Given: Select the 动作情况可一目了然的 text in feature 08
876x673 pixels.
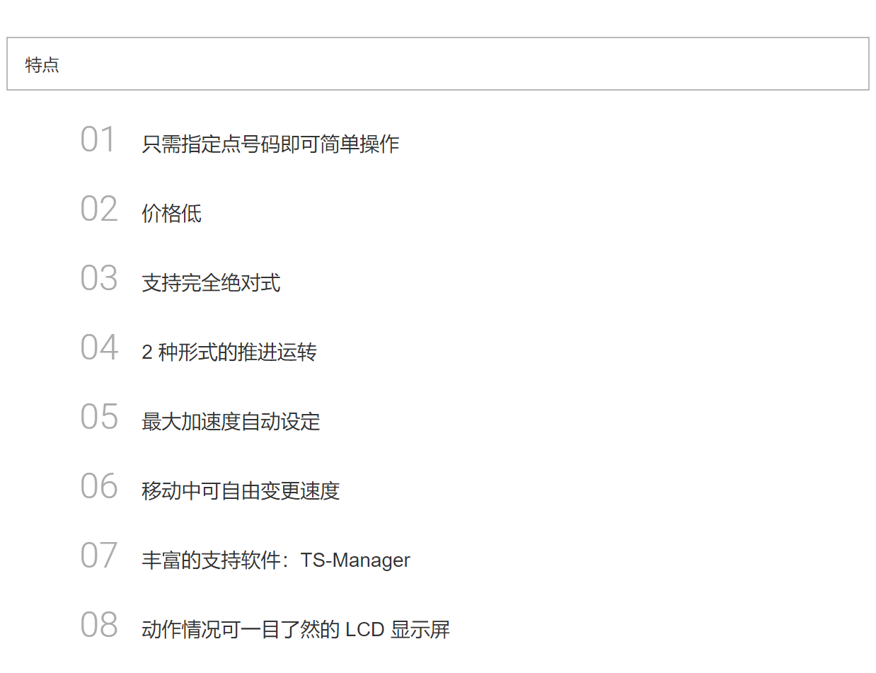Looking at the screenshot, I should [241, 630].
